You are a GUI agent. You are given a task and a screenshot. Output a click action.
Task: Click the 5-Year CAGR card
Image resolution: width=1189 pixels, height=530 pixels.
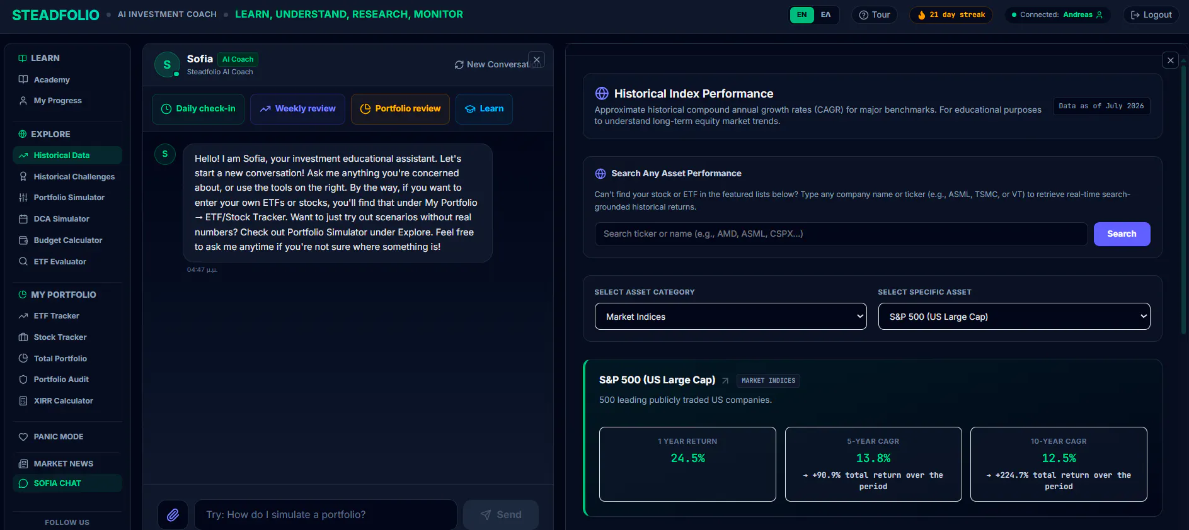[873, 465]
